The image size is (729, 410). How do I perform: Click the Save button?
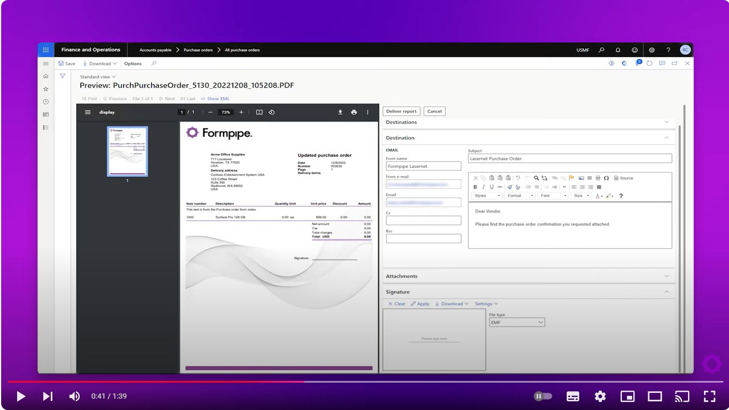point(67,64)
